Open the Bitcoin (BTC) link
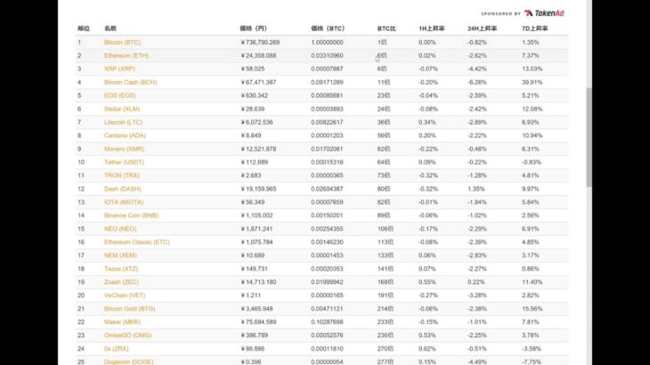The image size is (650, 365). pyautogui.click(x=122, y=42)
